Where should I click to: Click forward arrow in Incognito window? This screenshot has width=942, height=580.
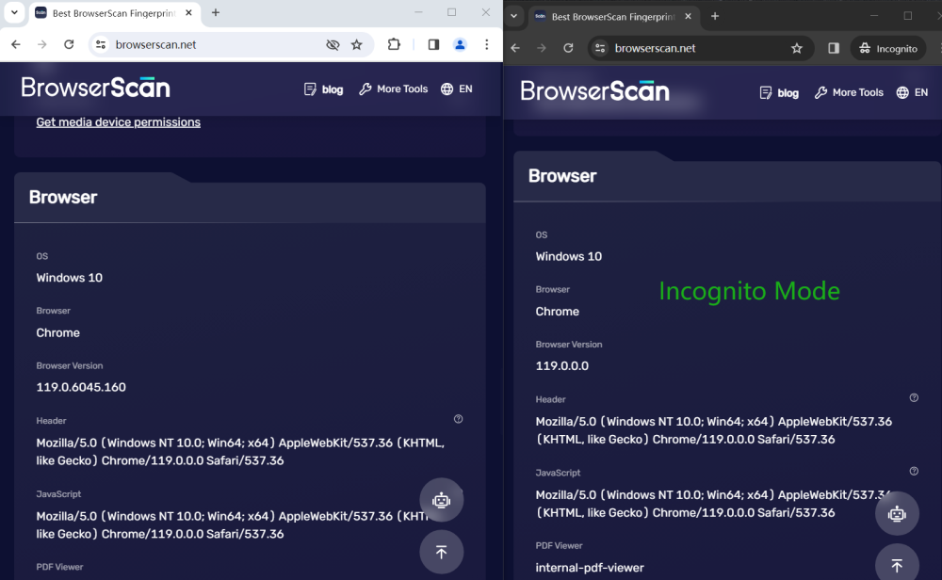point(542,48)
